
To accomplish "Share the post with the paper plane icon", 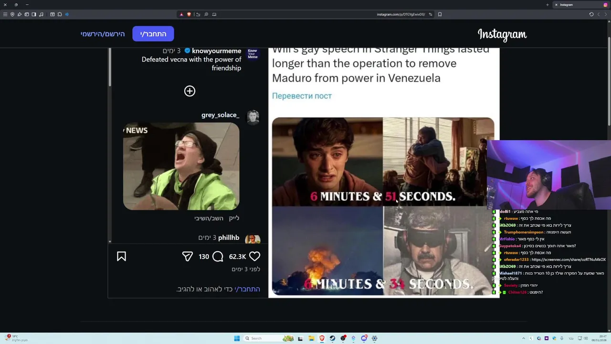I will coord(188,257).
